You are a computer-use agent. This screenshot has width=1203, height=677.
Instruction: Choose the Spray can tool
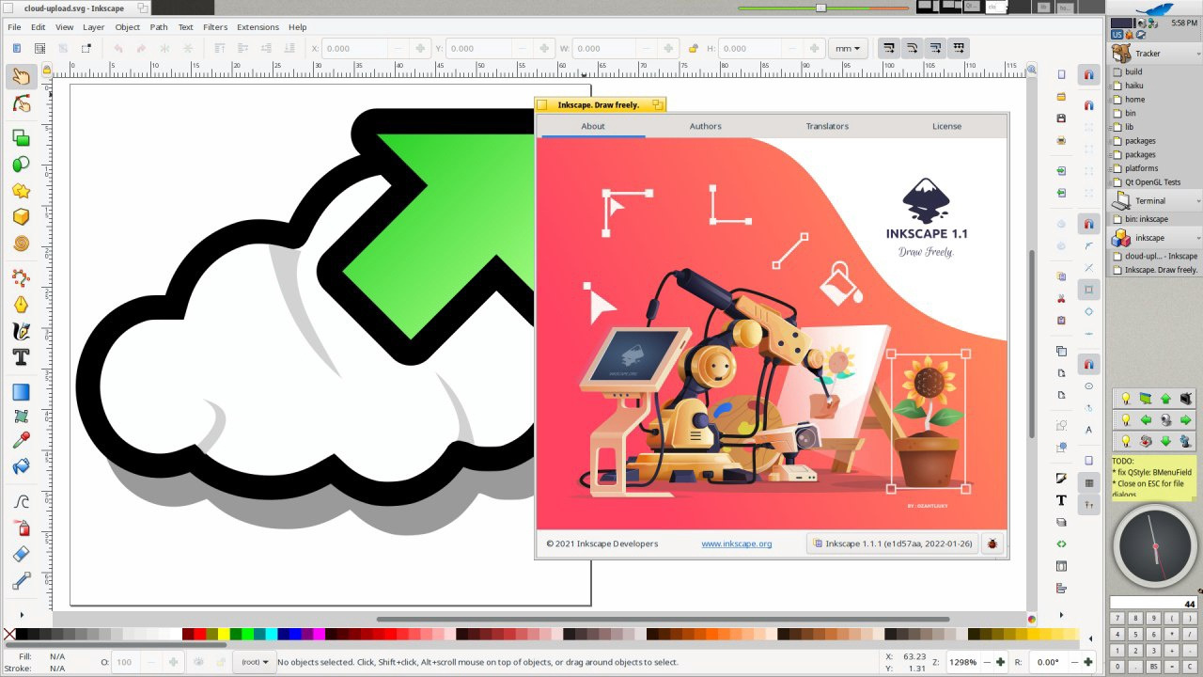[21, 528]
